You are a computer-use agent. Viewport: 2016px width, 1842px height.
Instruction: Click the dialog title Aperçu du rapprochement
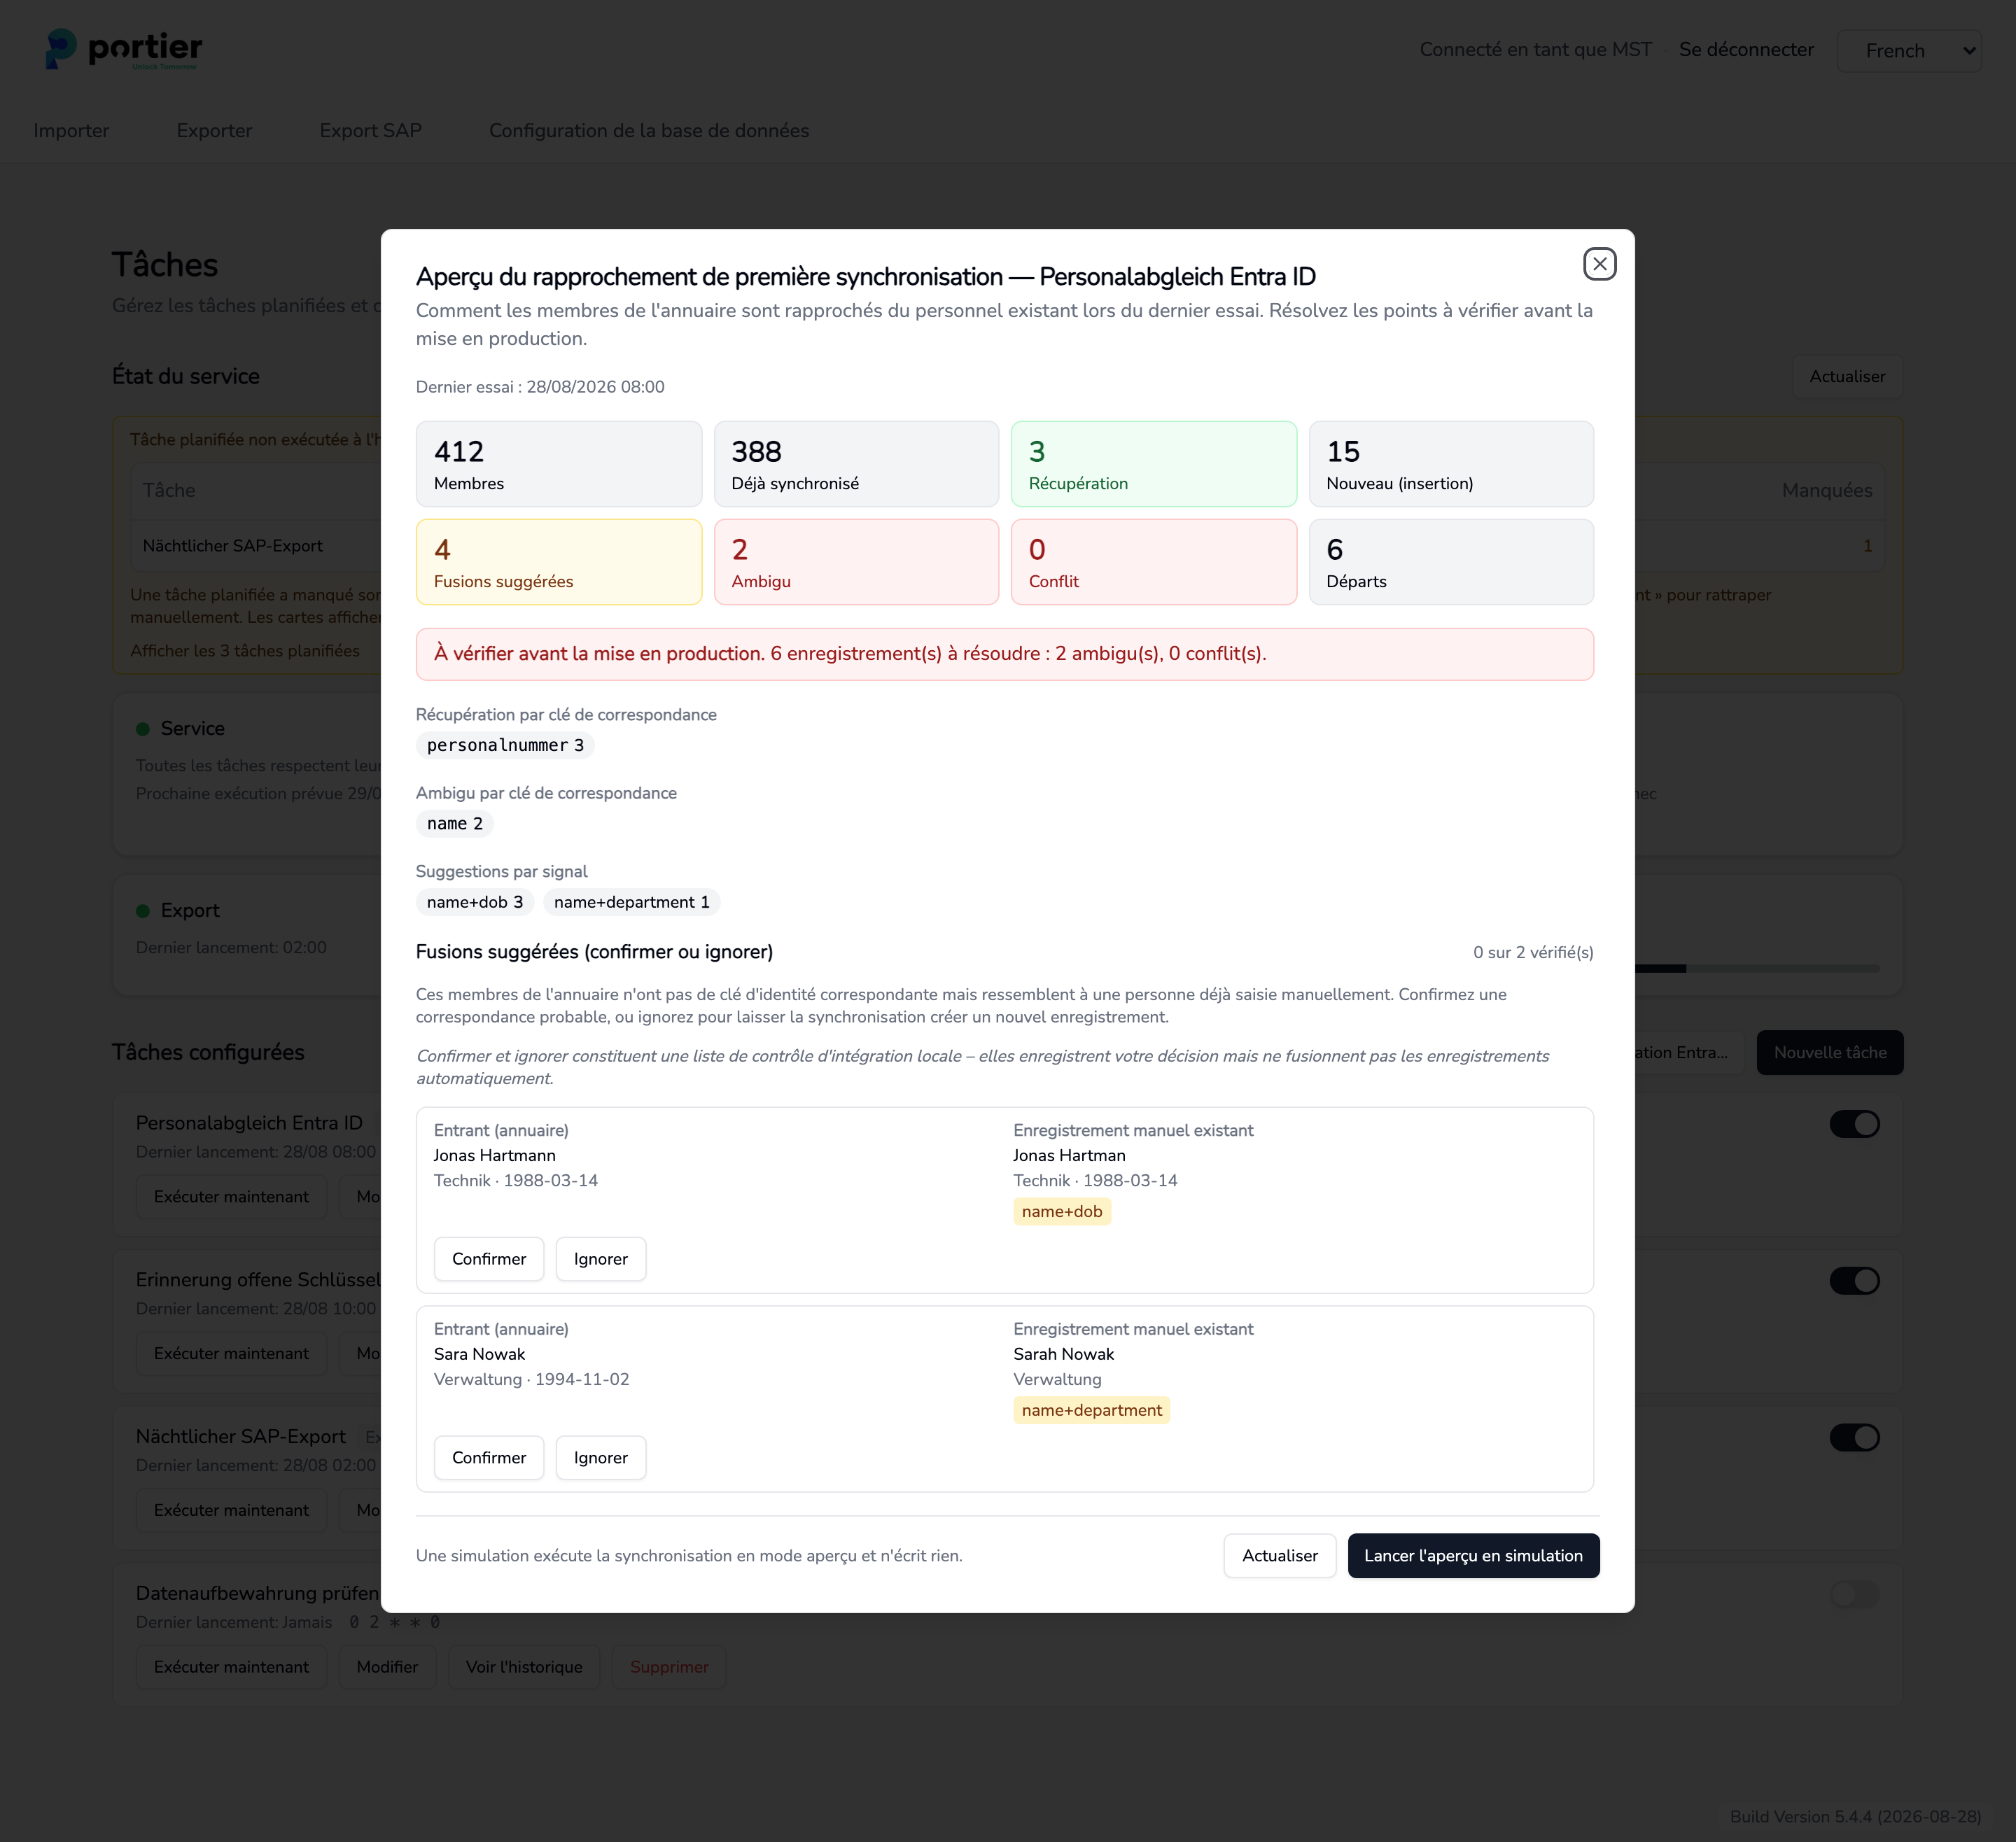(866, 277)
